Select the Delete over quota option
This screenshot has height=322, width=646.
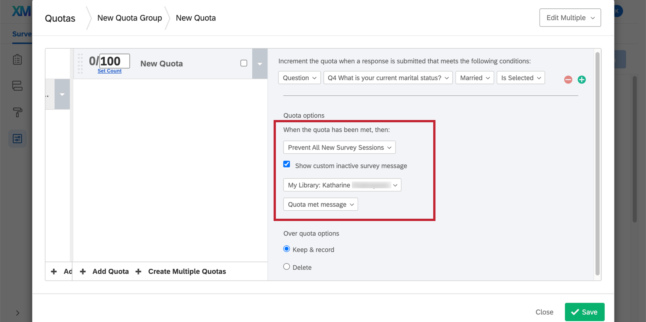[x=287, y=267]
